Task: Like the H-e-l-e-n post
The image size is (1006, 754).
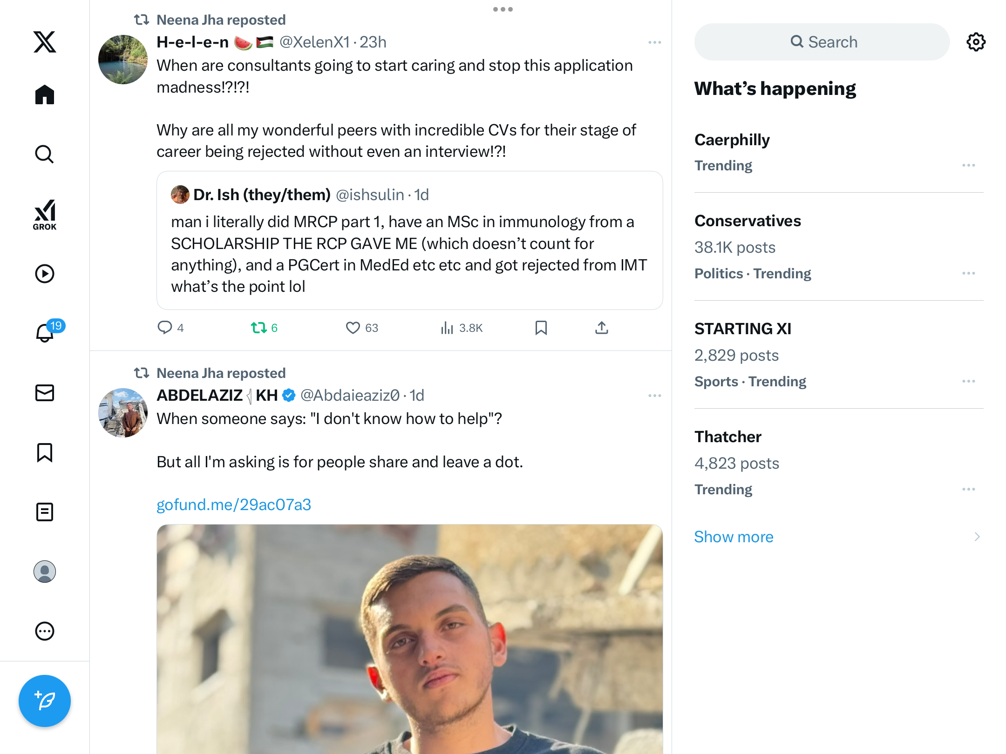Action: coord(353,328)
